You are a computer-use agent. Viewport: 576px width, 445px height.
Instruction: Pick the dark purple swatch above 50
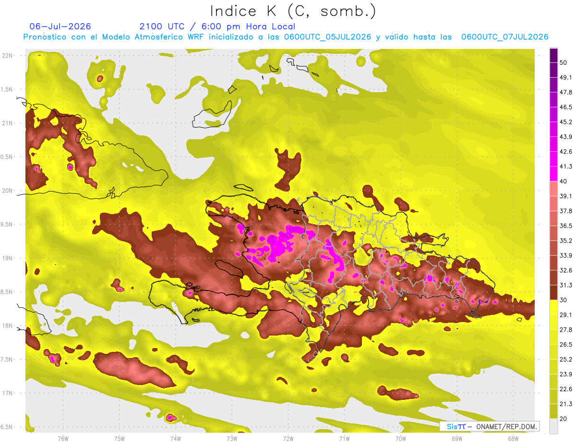(x=553, y=55)
